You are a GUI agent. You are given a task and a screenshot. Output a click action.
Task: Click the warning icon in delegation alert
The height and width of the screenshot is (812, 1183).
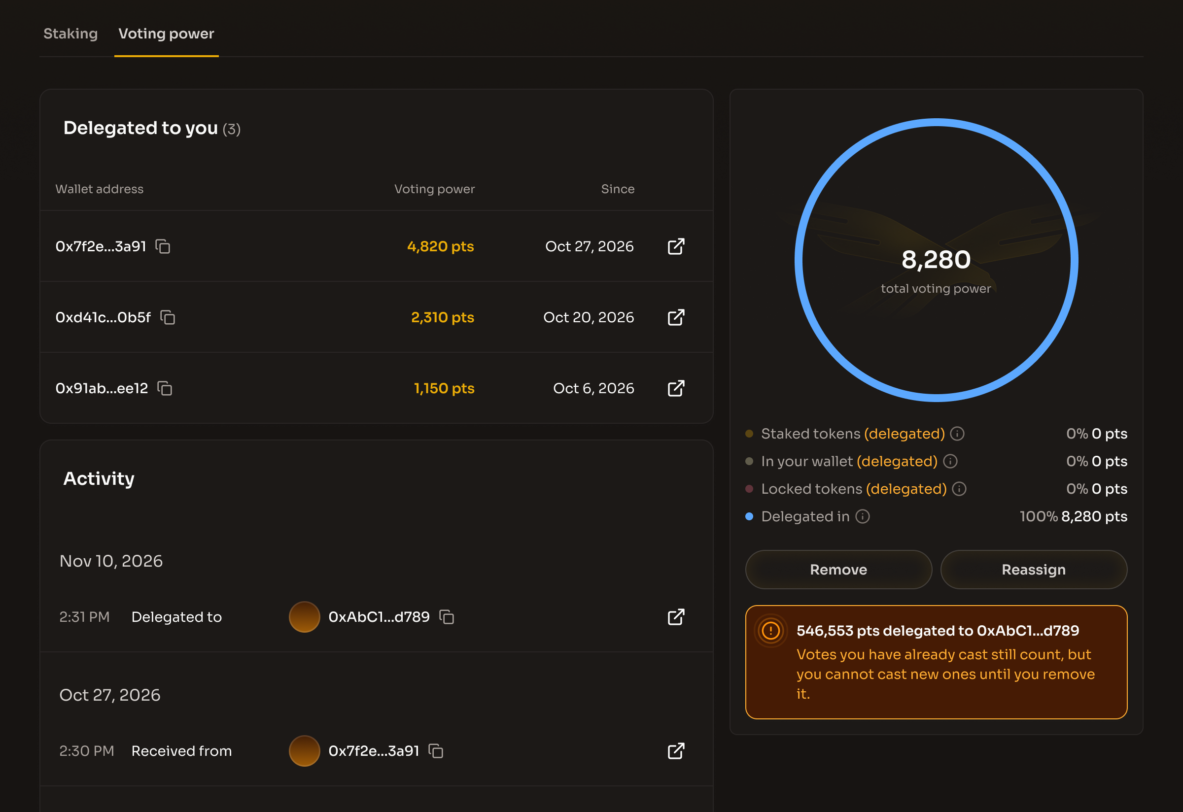coord(771,631)
